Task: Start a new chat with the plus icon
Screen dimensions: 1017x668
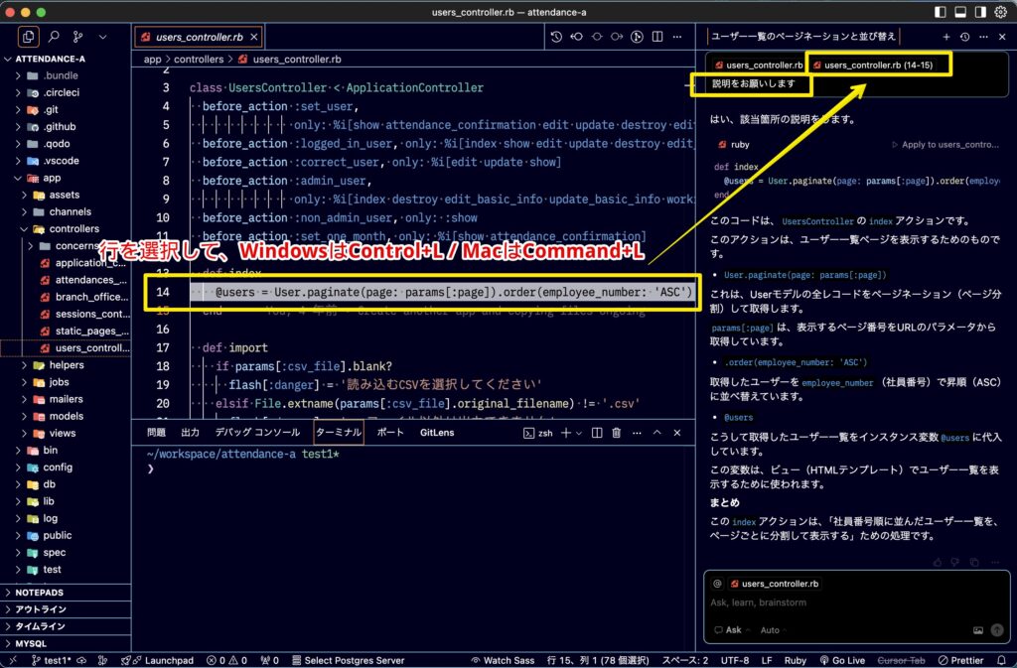Action: 946,36
